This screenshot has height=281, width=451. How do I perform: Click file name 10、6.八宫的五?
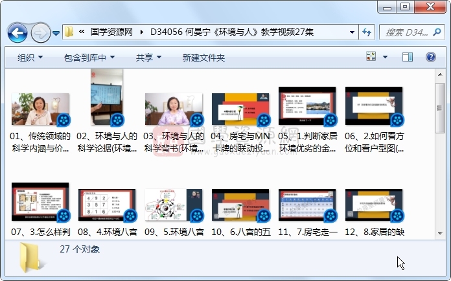pyautogui.click(x=240, y=232)
